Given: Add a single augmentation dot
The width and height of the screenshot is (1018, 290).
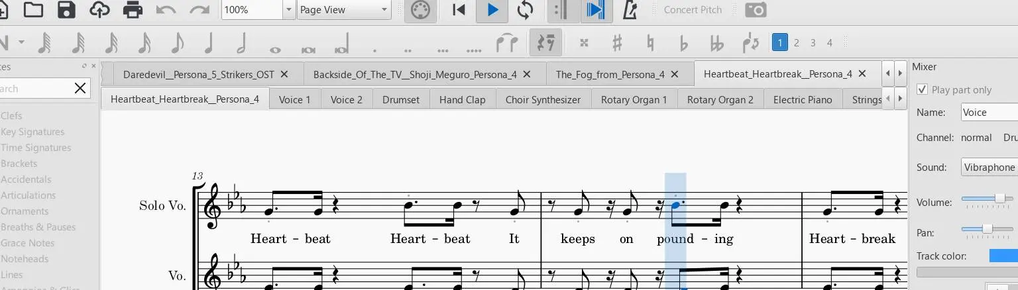Looking at the screenshot, I should tap(375, 50).
